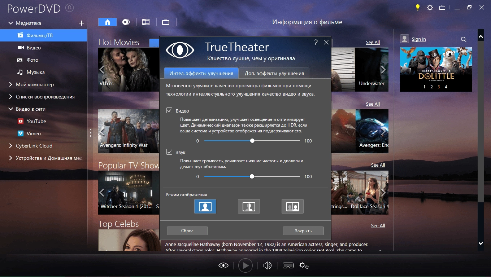Collapse the Медиатека tree section
This screenshot has width=491, height=277.
(x=10, y=23)
